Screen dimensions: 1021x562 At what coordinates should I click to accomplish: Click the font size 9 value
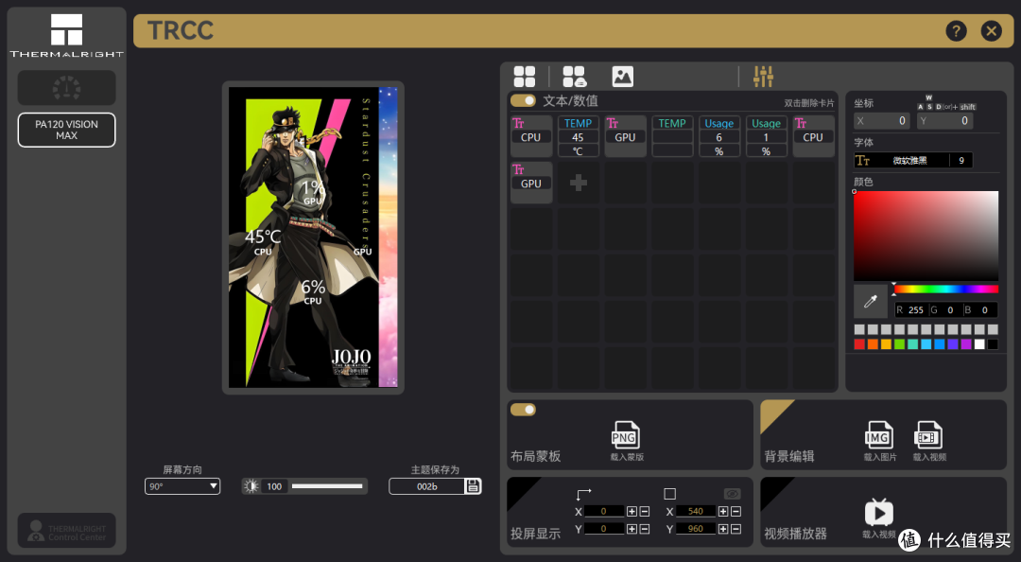click(x=961, y=161)
